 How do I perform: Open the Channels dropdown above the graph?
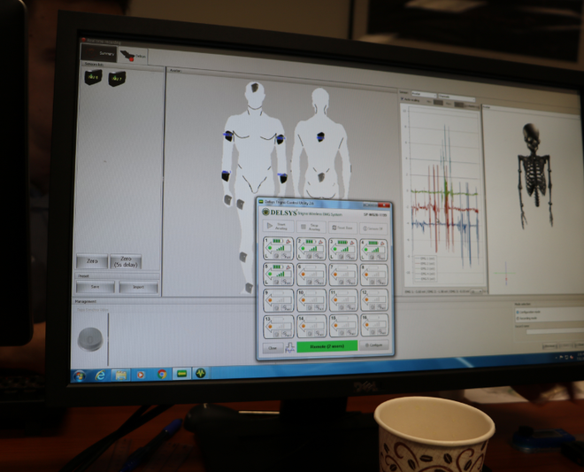tap(457, 97)
